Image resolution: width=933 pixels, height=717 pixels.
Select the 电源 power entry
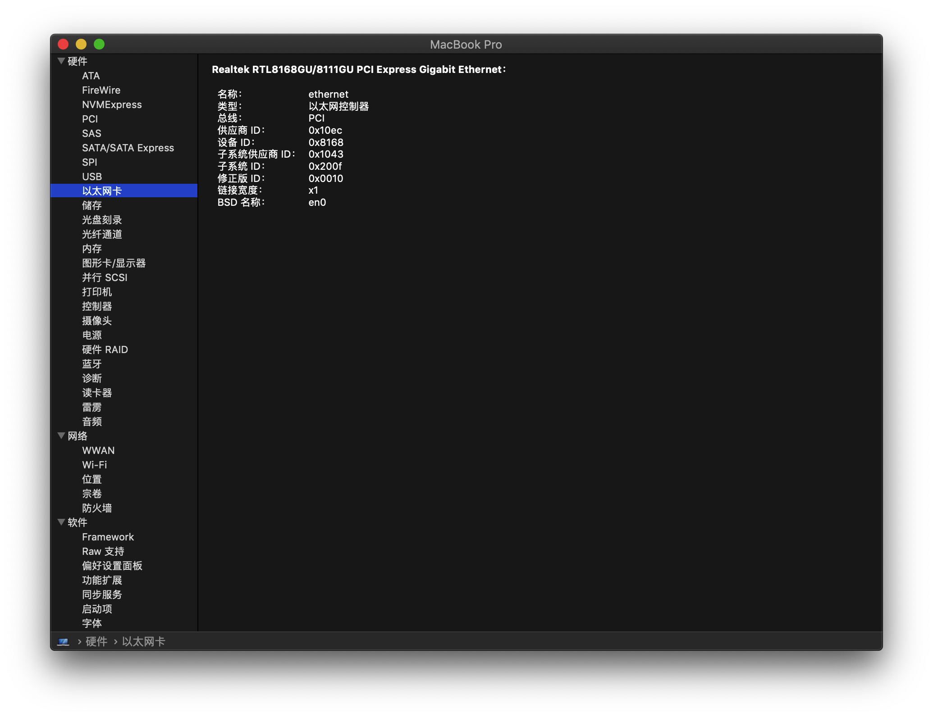coord(92,335)
